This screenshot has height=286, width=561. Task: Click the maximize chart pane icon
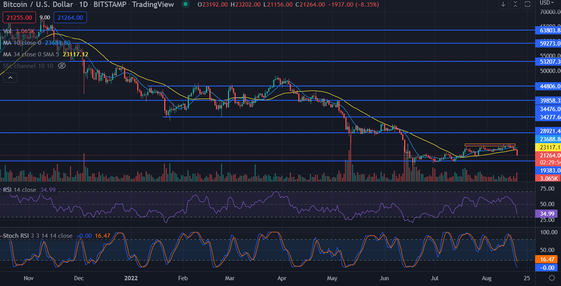(527, 5)
